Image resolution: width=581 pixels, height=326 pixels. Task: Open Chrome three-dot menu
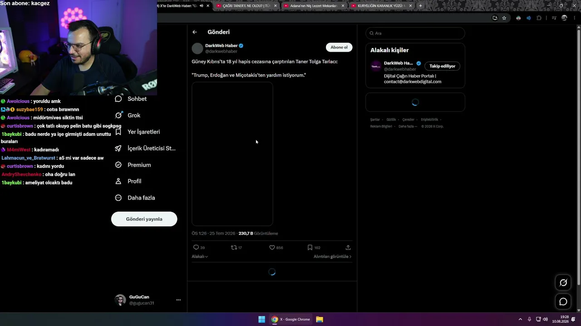[x=574, y=18]
